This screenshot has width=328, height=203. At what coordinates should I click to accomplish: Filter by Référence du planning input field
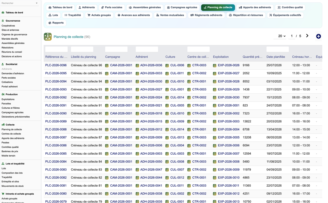point(57,49)
